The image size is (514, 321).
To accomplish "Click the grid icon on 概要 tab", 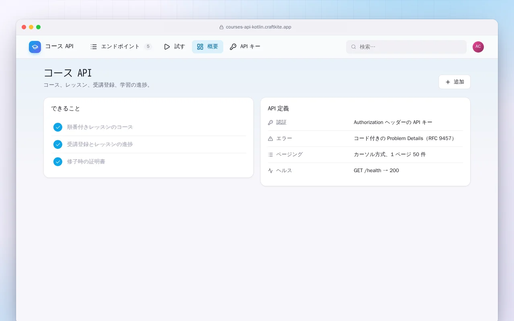I will pos(200,47).
